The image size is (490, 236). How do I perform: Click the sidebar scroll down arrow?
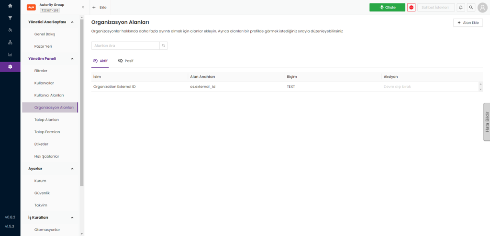click(82, 234)
